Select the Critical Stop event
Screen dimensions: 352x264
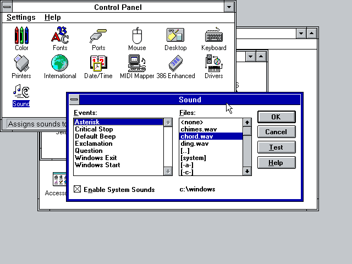tap(119, 129)
